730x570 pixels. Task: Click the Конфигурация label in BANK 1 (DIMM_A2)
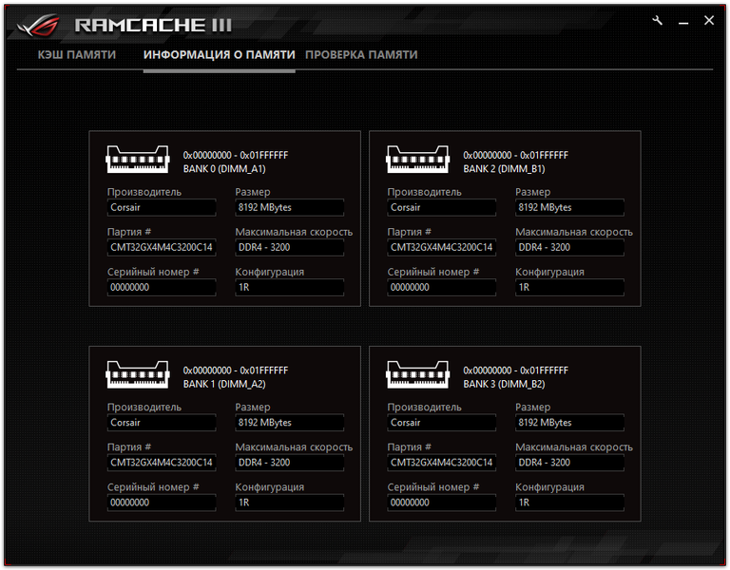[270, 487]
